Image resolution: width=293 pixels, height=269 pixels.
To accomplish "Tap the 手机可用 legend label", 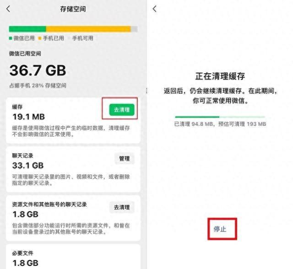I will (x=82, y=38).
